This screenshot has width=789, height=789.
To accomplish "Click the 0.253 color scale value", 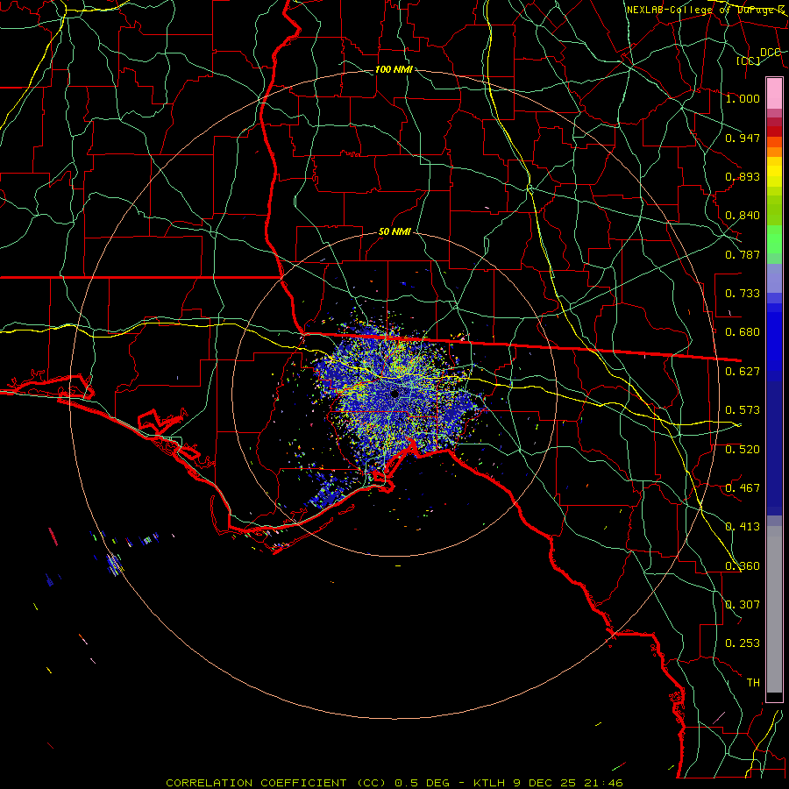I will point(743,643).
